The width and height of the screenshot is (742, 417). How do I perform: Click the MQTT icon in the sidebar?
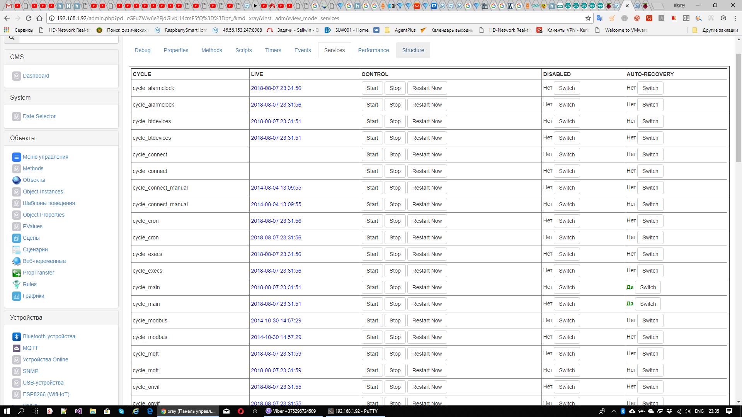click(x=16, y=348)
